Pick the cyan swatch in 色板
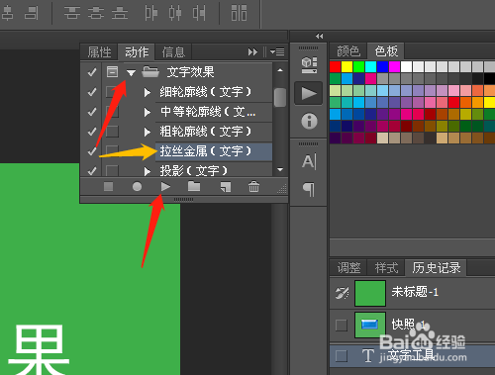 point(370,66)
